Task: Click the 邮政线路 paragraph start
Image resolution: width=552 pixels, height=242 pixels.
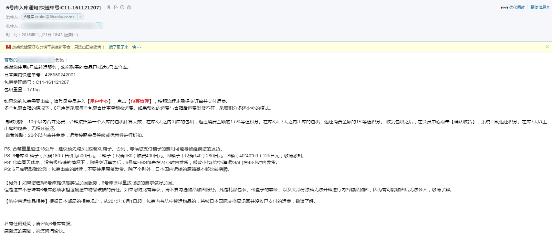Action: tap(15, 122)
